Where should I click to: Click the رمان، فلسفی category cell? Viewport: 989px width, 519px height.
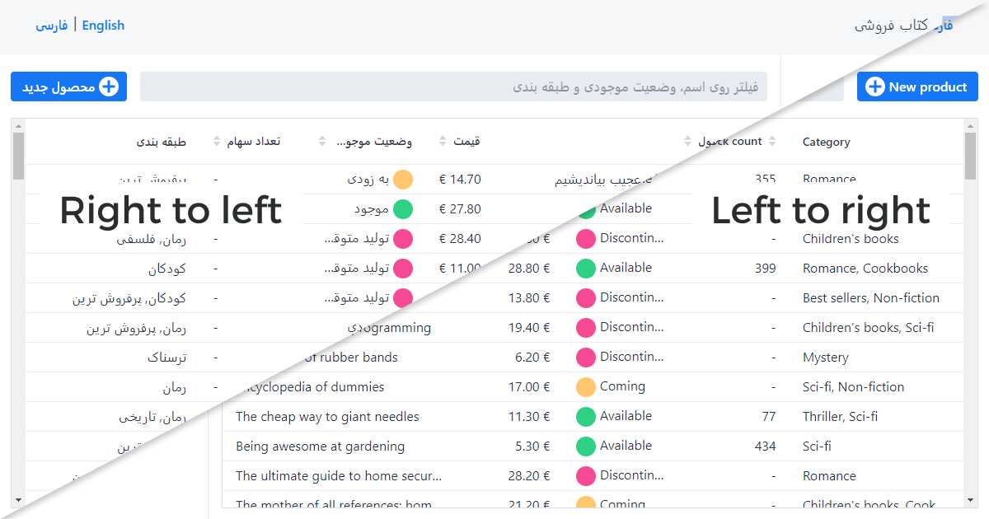click(x=152, y=239)
